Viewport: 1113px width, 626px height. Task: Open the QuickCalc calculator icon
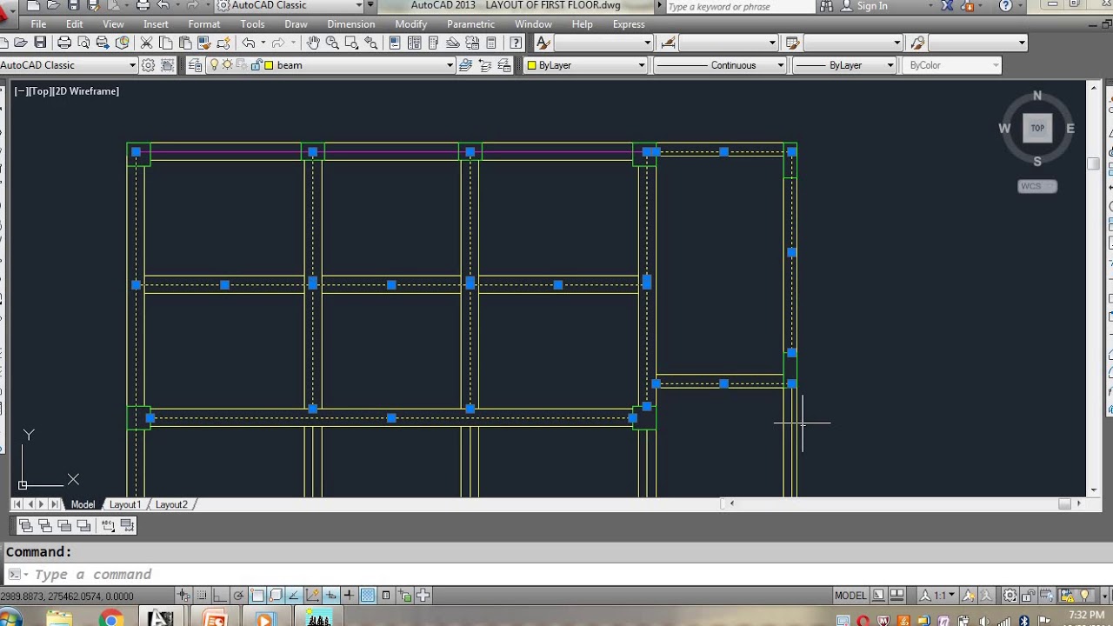[x=491, y=42]
